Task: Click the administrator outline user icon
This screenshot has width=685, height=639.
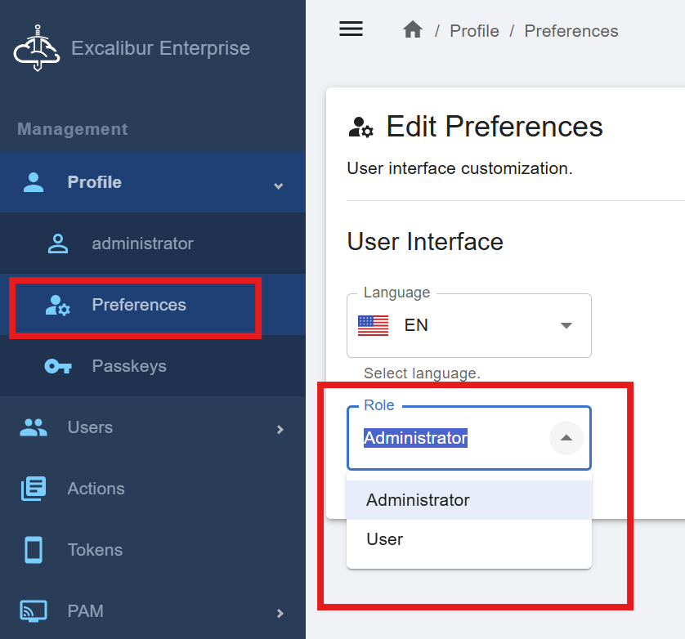Action: (58, 244)
